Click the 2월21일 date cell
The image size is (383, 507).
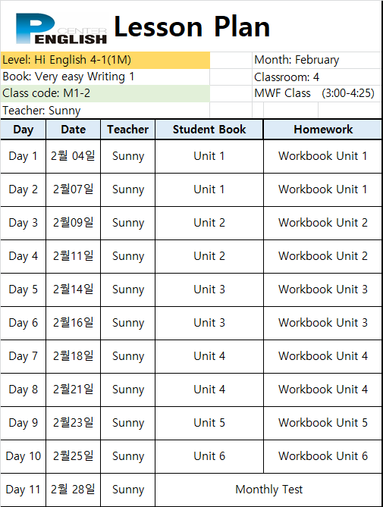pyautogui.click(x=73, y=390)
